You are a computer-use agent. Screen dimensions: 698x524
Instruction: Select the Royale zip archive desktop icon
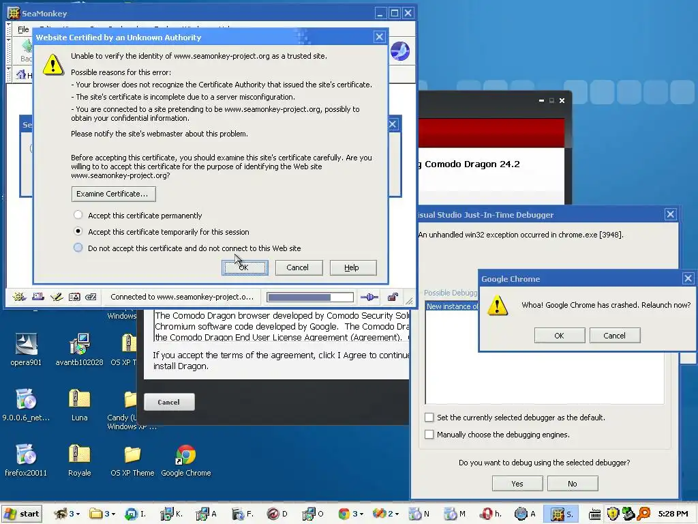click(x=79, y=460)
